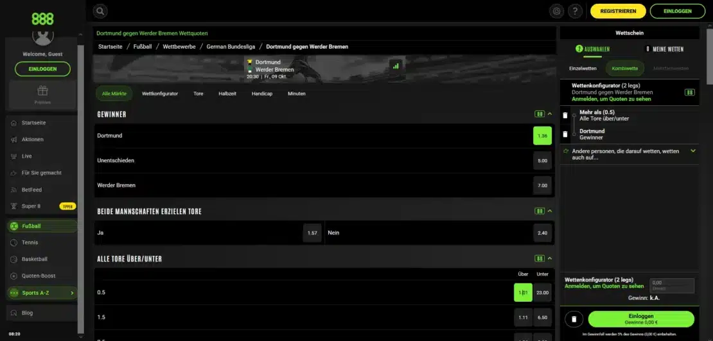Screen dimensions: 713x341
Task: Remove the Dortmund Gewinner leg with trash icon
Action: click(565, 134)
